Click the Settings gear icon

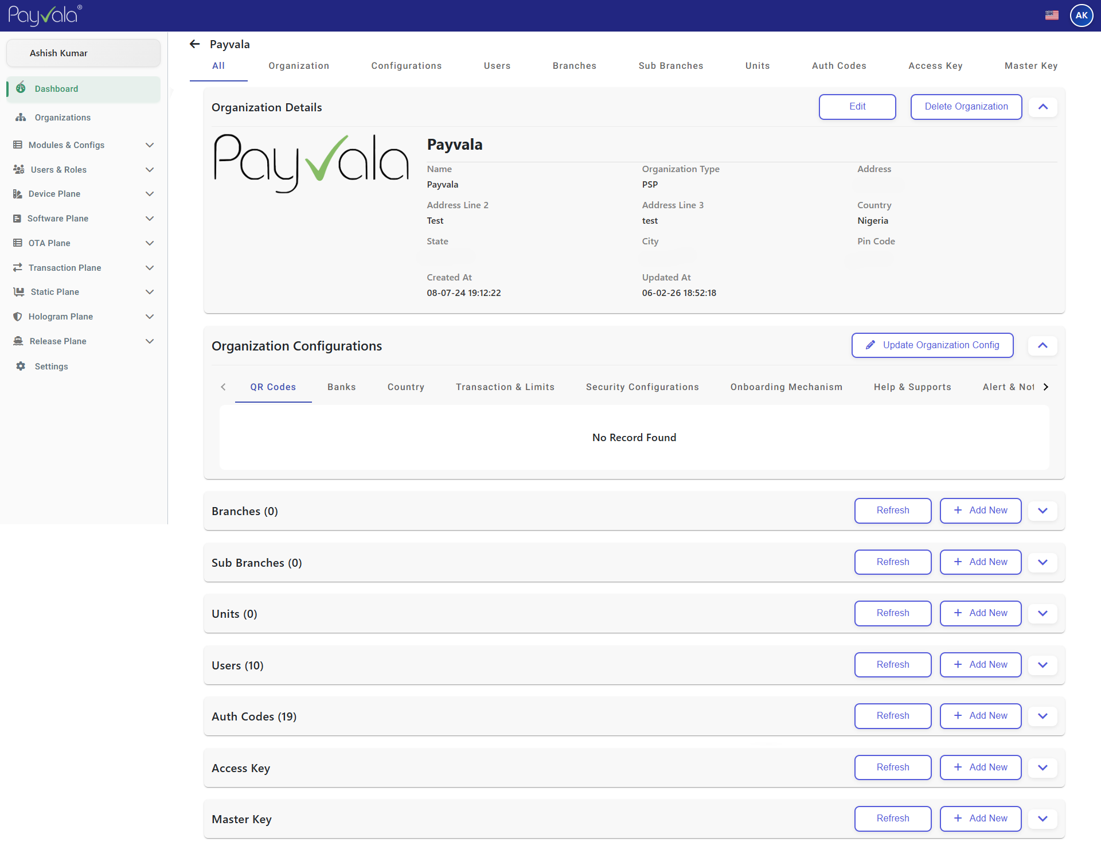[x=21, y=366]
